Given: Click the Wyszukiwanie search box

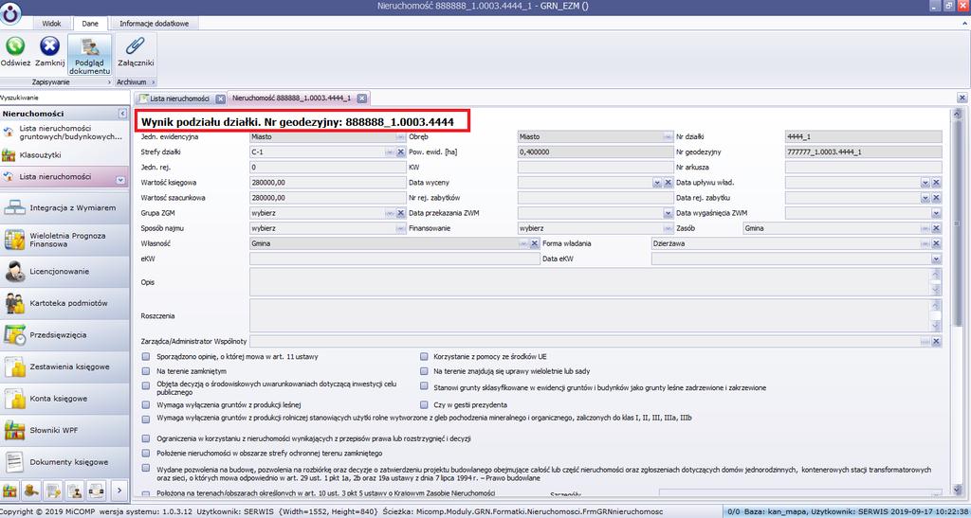Looking at the screenshot, I should (64, 98).
